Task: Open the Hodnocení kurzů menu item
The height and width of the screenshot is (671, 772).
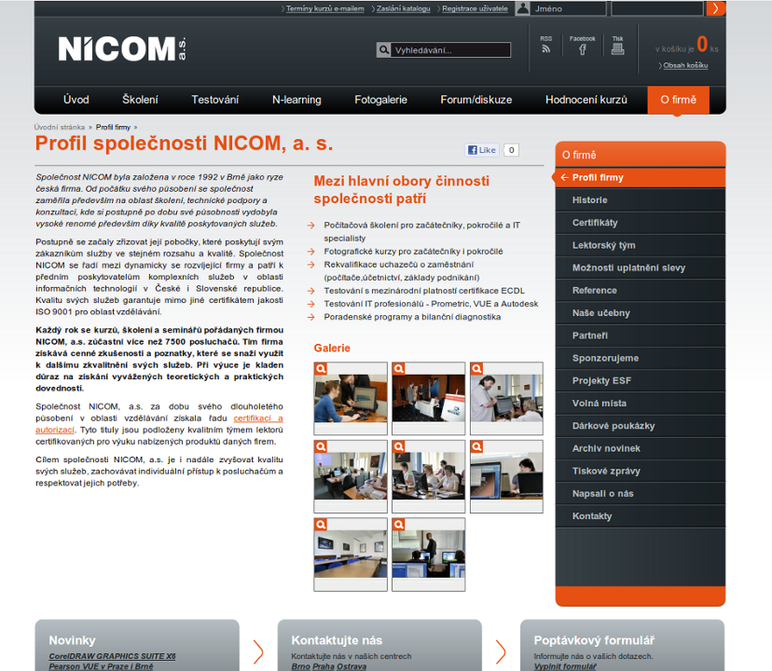Action: [x=586, y=100]
